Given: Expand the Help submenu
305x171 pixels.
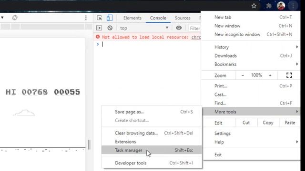Looking at the screenshot, I should tap(251, 142).
